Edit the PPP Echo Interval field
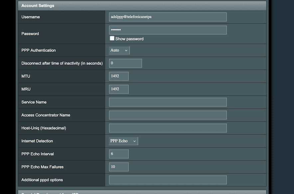This screenshot has height=194, width=294. click(x=119, y=154)
